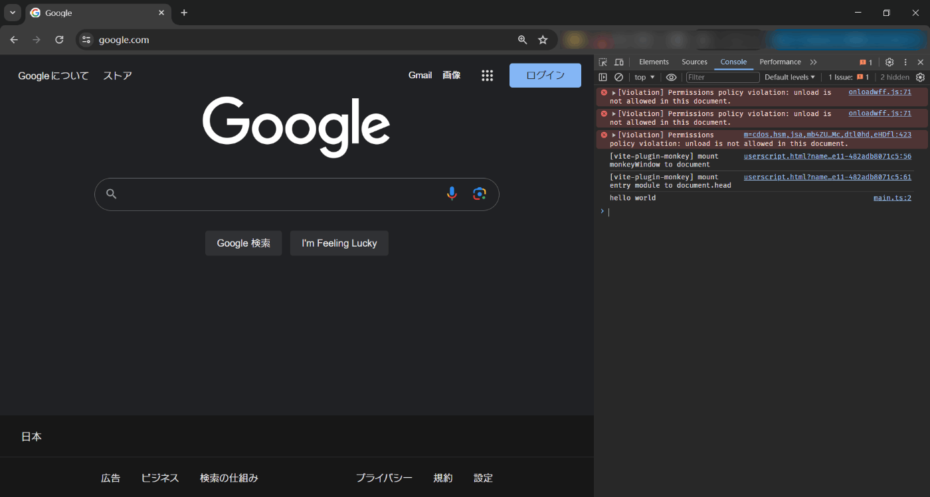This screenshot has height=497, width=930.
Task: Open the main.ts:2 source link
Action: (892, 198)
